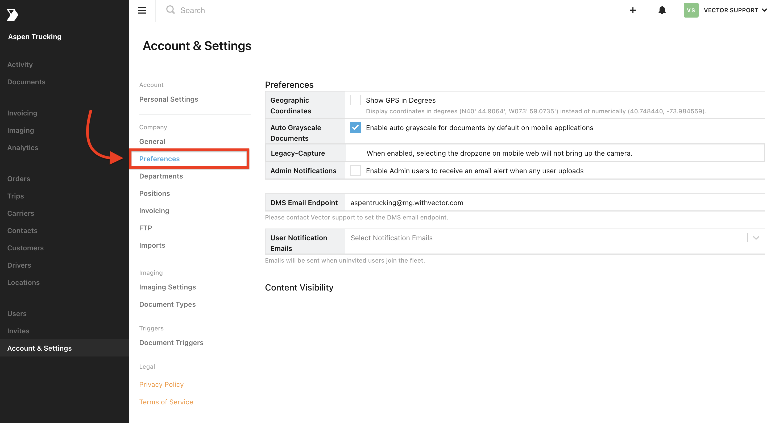This screenshot has height=423, width=779.
Task: Open Invites in the sidebar
Action: point(18,331)
